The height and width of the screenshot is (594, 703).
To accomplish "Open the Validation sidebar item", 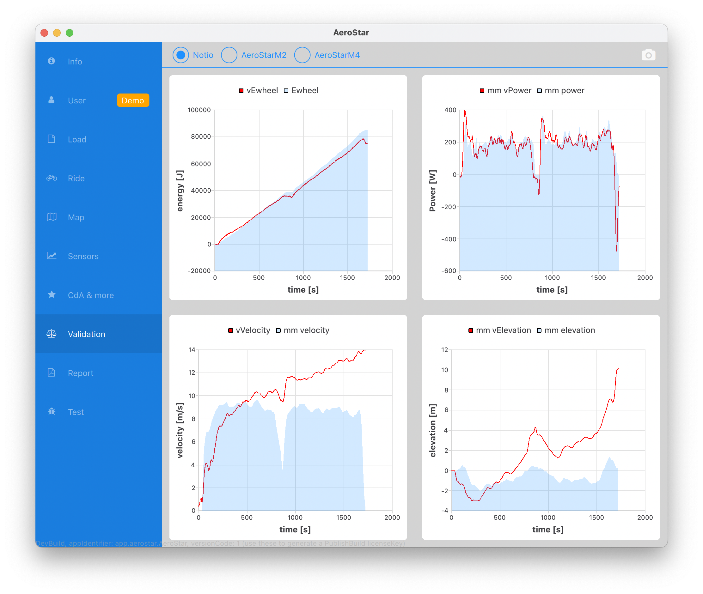I will [86, 334].
